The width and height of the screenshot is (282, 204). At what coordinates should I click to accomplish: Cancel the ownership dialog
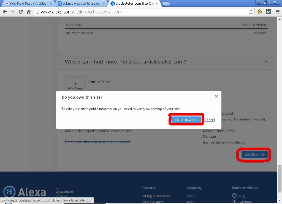click(209, 120)
